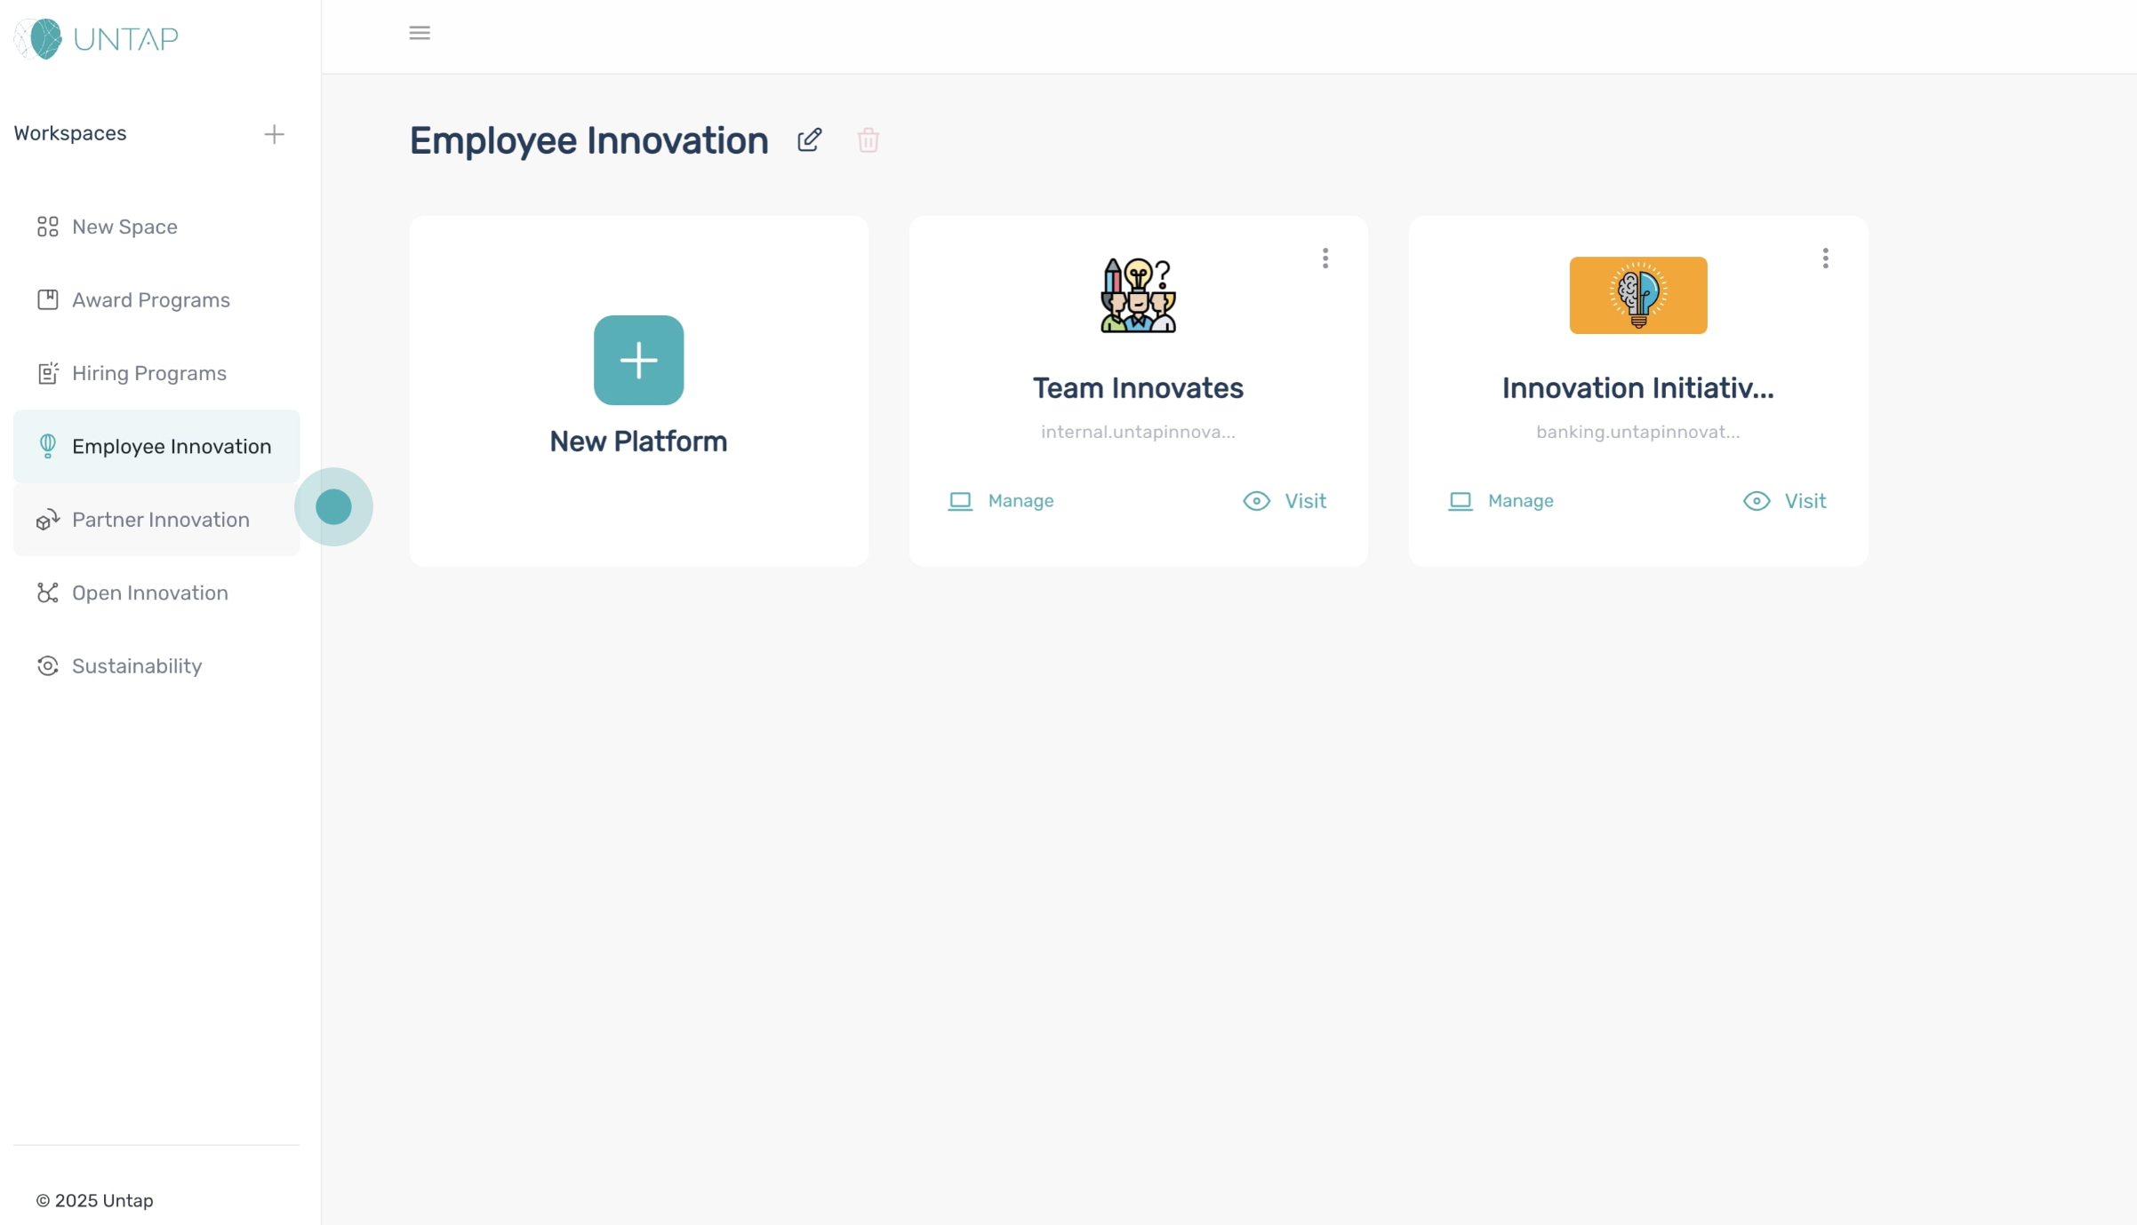
Task: Click the teal New Platform plus icon
Action: click(x=638, y=360)
